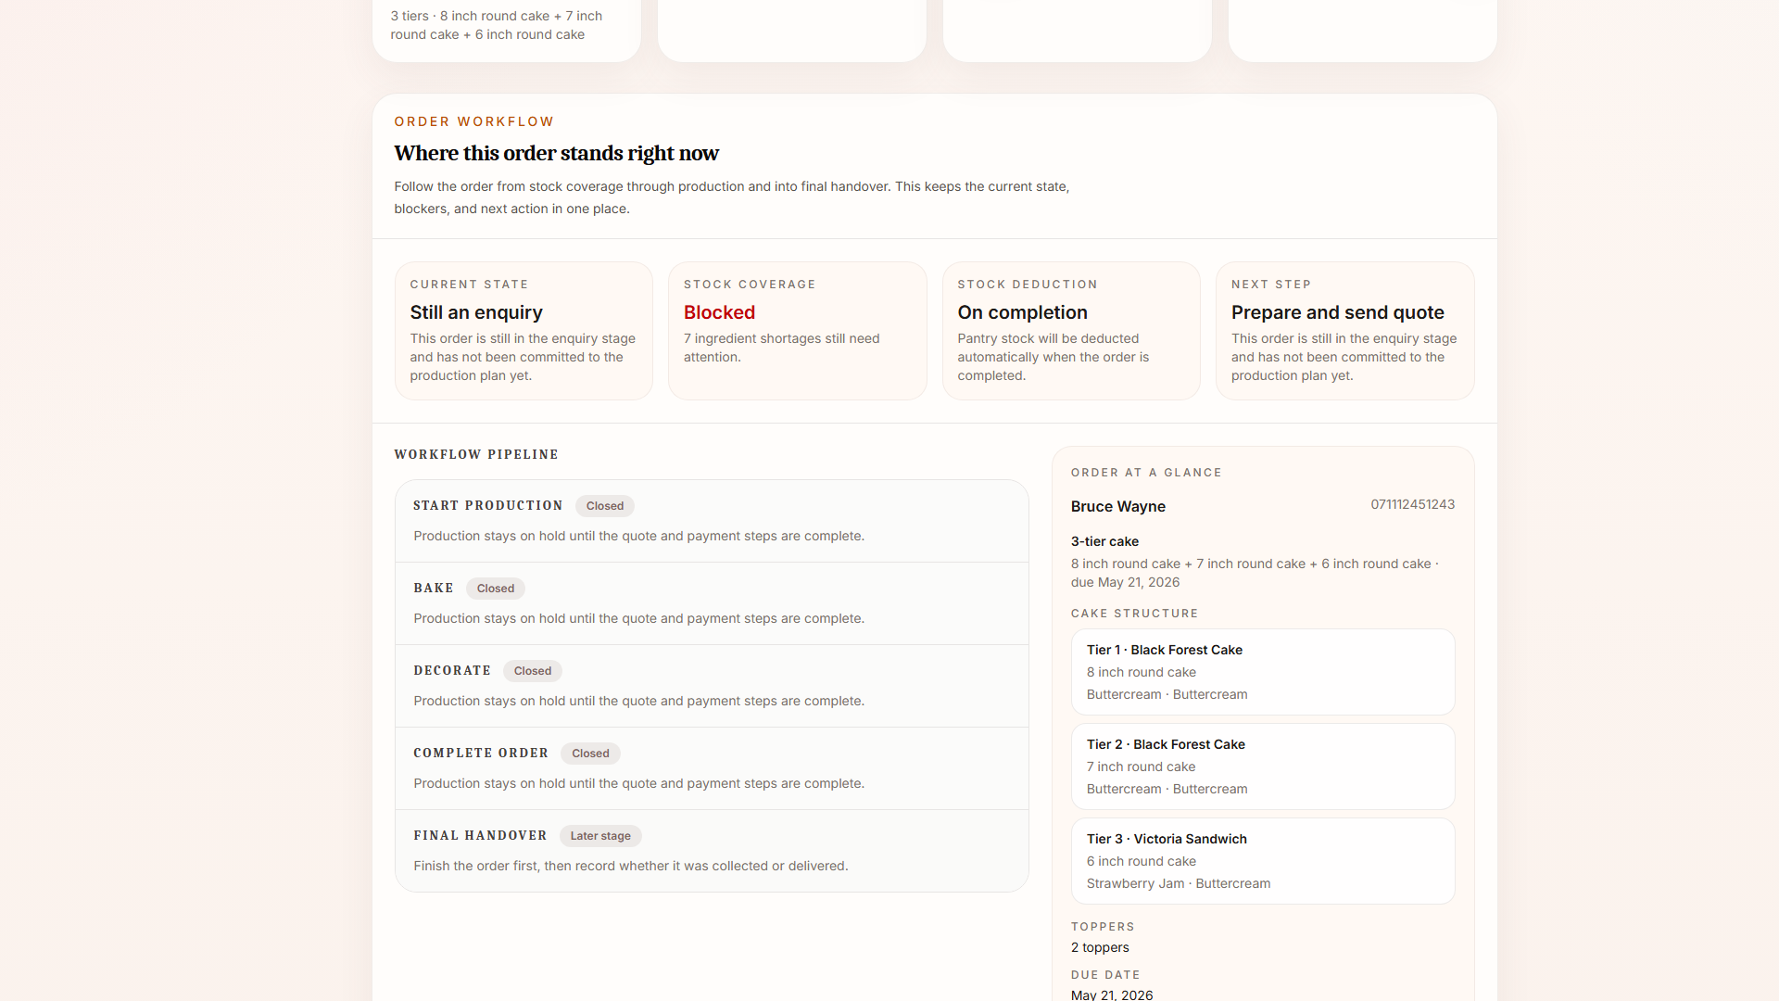Click the Closed badge next to Complete Order

(x=590, y=754)
